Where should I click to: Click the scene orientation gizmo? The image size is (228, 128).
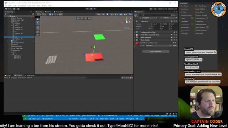click(127, 22)
